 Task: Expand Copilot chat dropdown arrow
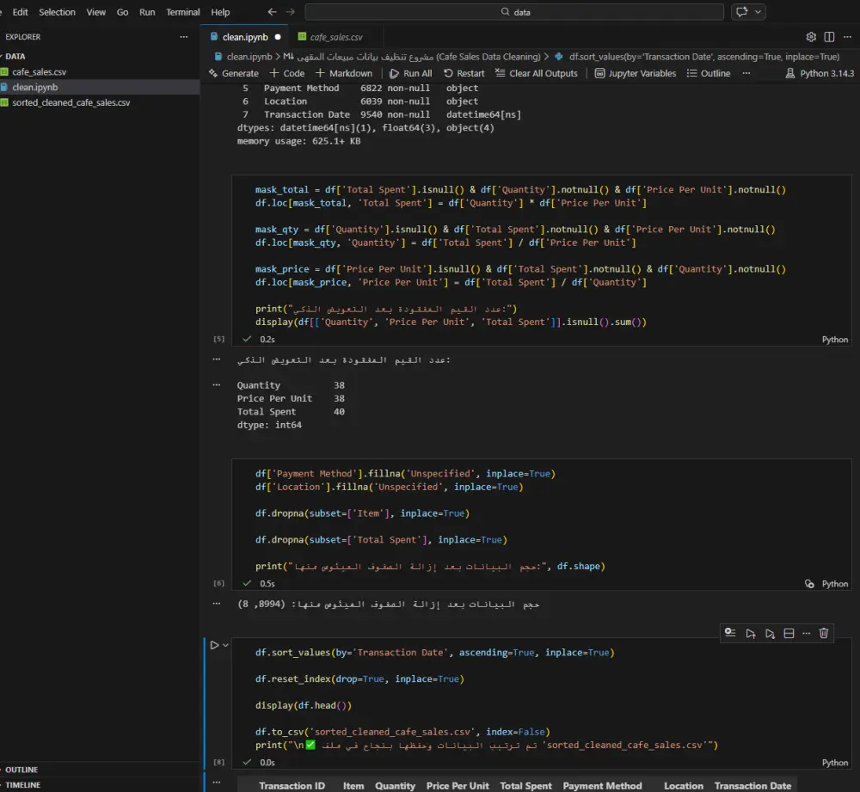point(758,11)
